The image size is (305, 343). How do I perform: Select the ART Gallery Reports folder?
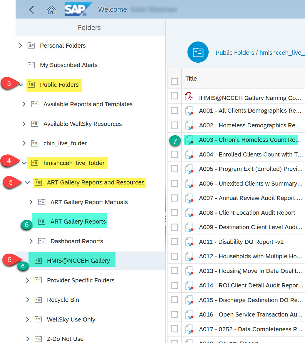coord(78,222)
